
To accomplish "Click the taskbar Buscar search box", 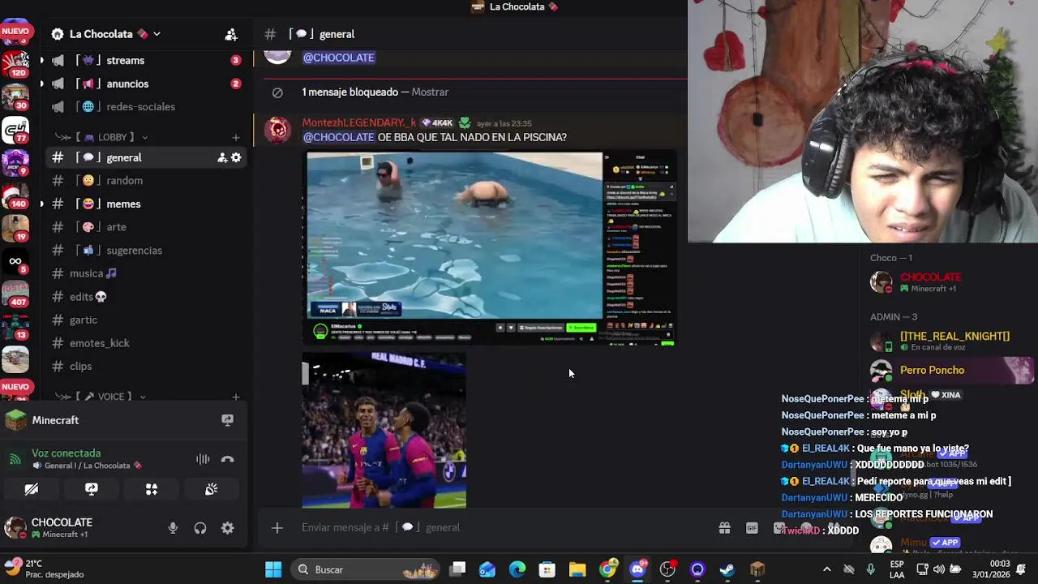I will [365, 569].
